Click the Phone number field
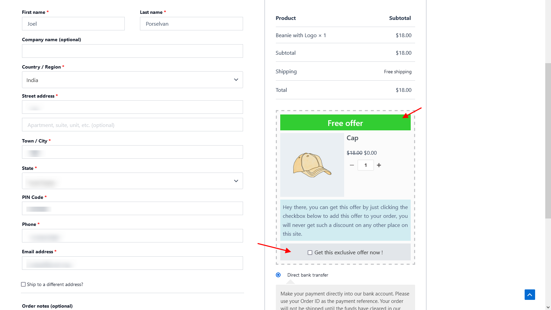 [132, 236]
